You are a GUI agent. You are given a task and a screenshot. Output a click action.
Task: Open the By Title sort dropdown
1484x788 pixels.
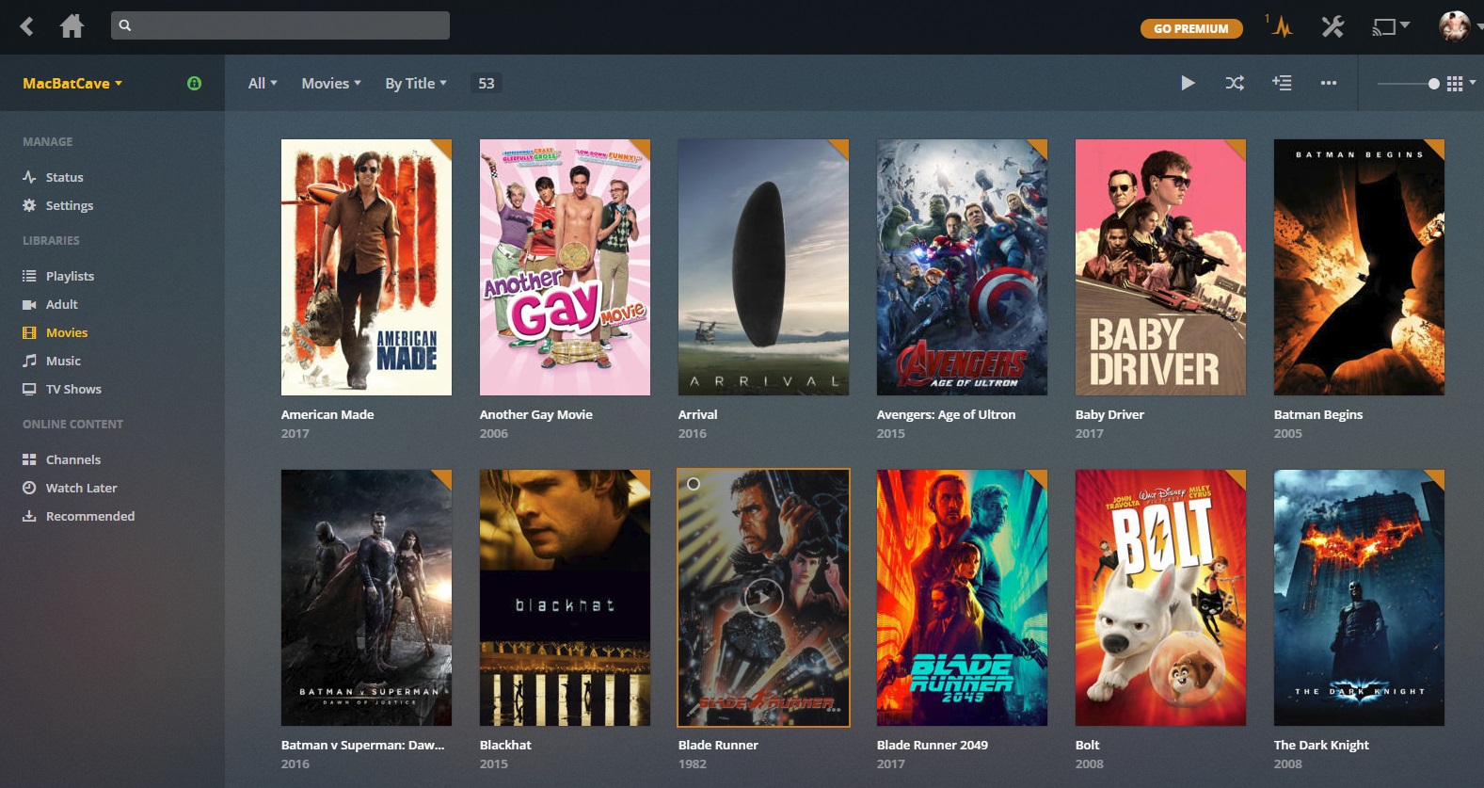pyautogui.click(x=416, y=83)
